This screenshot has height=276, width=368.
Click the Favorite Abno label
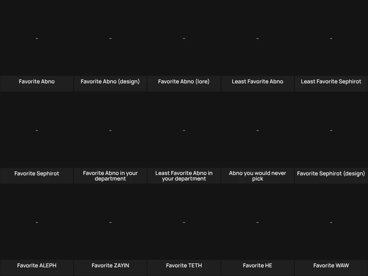[x=37, y=81]
